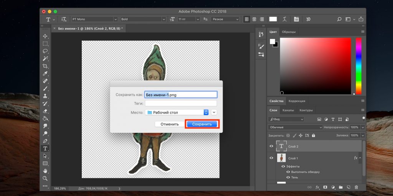393x196 pixels.
Task: Collapse the Слой 1 effects list
Action: pyautogui.click(x=360, y=158)
